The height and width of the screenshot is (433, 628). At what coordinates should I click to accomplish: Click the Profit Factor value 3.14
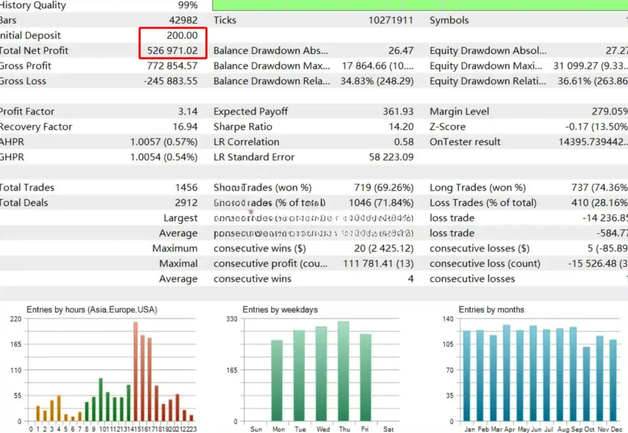coord(188,111)
